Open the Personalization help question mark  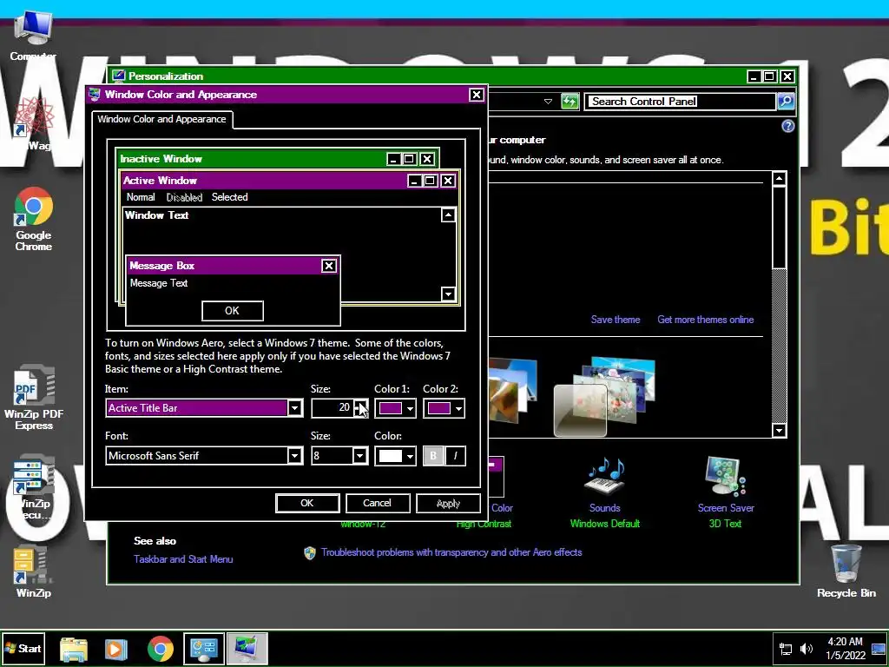tap(788, 126)
